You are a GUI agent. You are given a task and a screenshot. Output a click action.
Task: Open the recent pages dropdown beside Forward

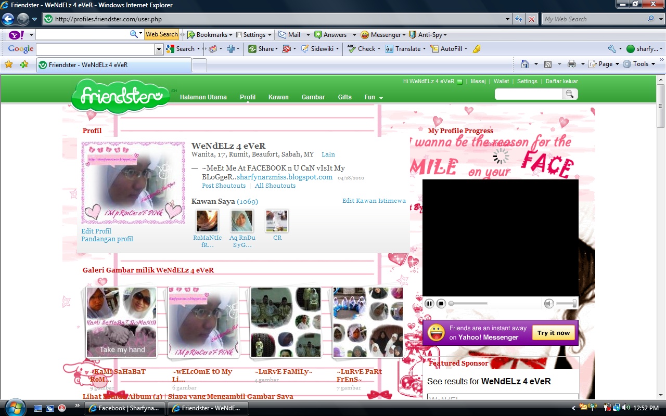pos(34,19)
